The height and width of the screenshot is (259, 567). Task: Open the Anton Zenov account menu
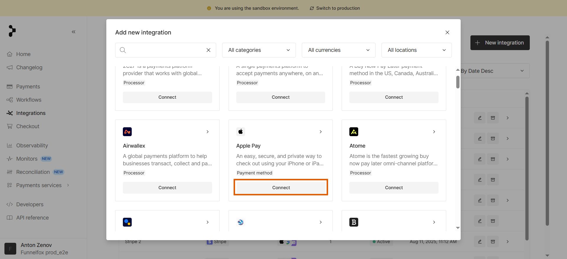point(43,249)
